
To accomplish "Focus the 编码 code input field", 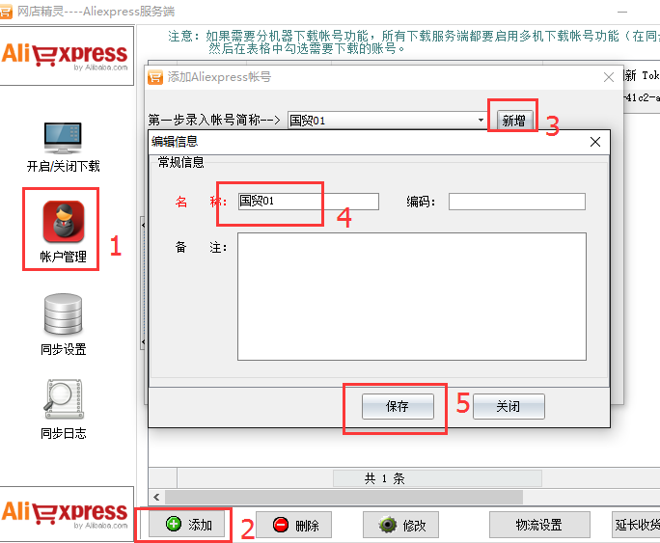I will (x=517, y=202).
